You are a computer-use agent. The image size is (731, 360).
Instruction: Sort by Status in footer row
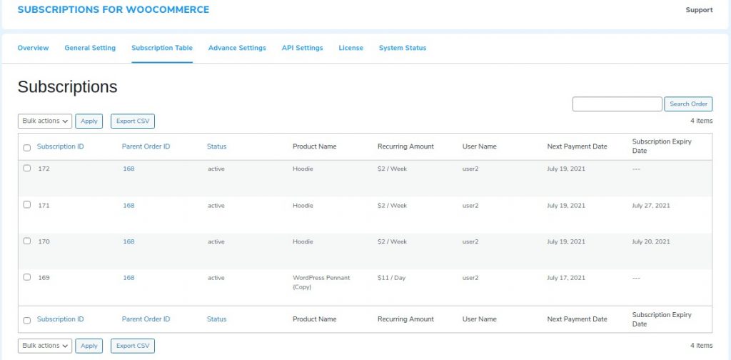coord(217,319)
